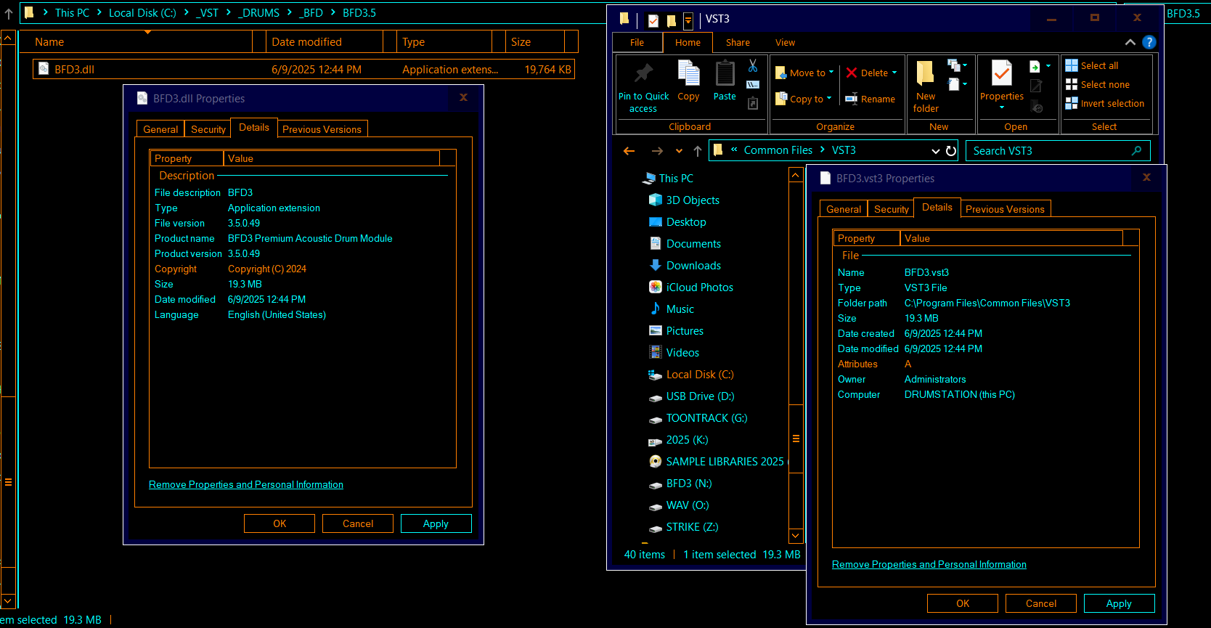1211x628 pixels.
Task: Click Common Files in address bar
Action: (x=778, y=150)
